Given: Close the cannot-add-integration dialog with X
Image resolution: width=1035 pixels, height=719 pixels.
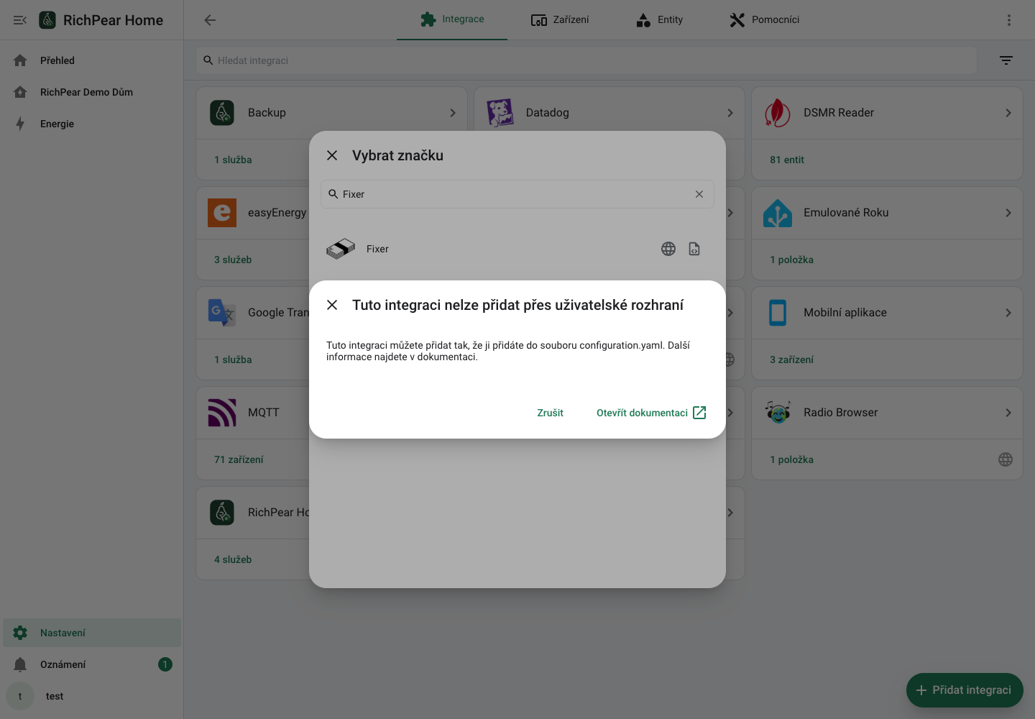Looking at the screenshot, I should tap(332, 305).
